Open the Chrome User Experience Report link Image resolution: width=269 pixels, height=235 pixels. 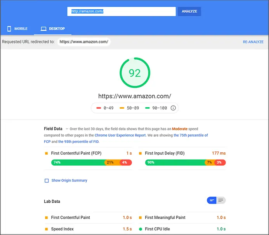click(120, 135)
